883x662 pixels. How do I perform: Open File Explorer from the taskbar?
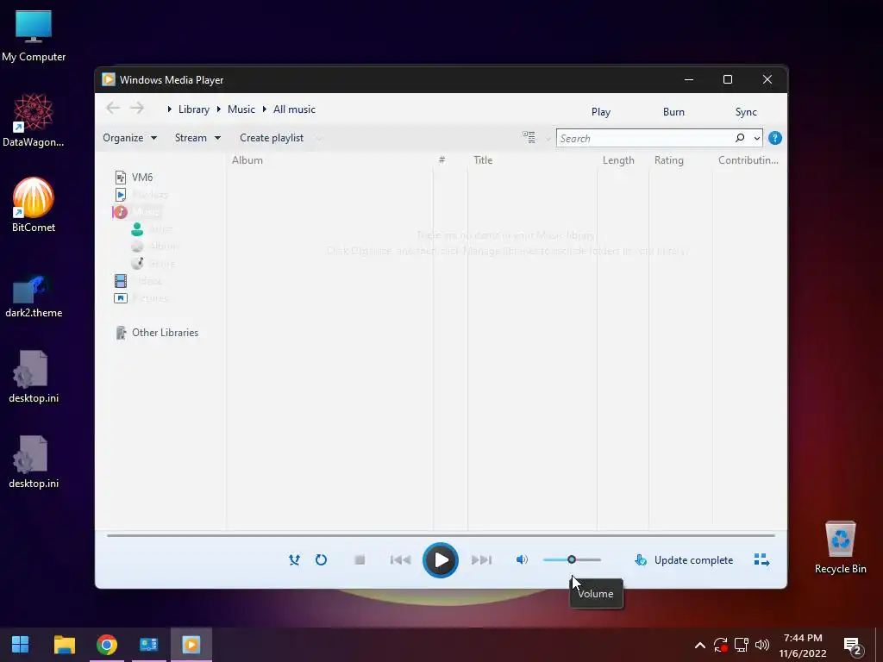64,645
